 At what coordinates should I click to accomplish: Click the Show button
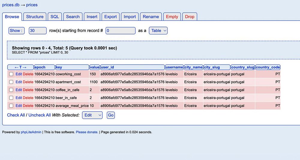[x=16, y=31]
